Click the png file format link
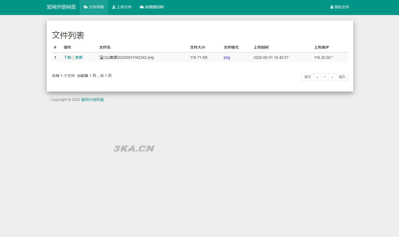399x237 pixels. click(227, 57)
